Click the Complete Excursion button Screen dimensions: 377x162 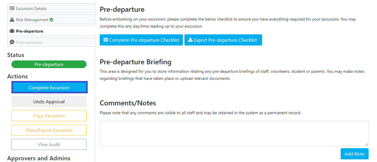coord(49,87)
